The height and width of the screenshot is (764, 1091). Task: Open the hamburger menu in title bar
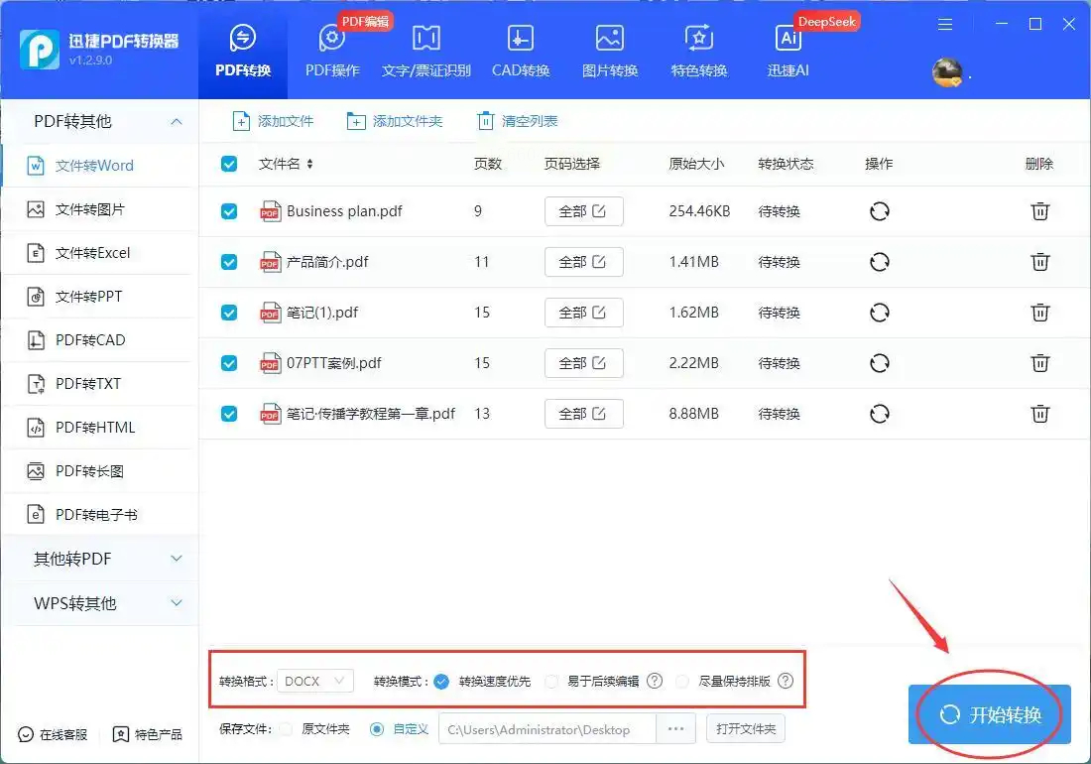945,24
